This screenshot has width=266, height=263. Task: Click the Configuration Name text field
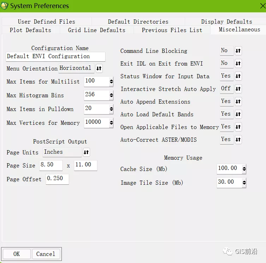55,56
